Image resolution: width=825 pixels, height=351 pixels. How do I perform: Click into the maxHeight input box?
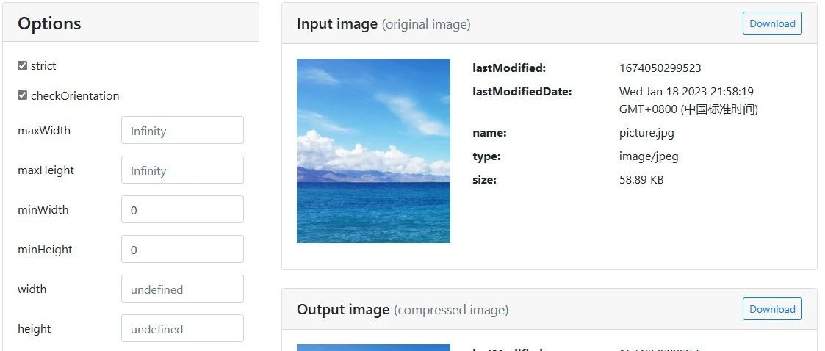(183, 170)
